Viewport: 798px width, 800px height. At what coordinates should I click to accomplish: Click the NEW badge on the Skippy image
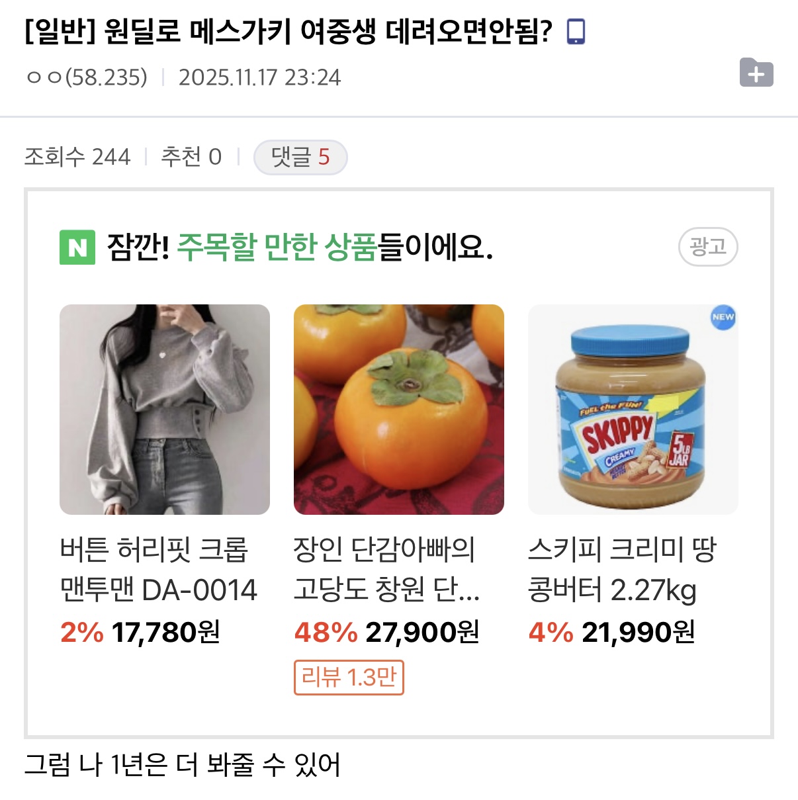tap(723, 317)
